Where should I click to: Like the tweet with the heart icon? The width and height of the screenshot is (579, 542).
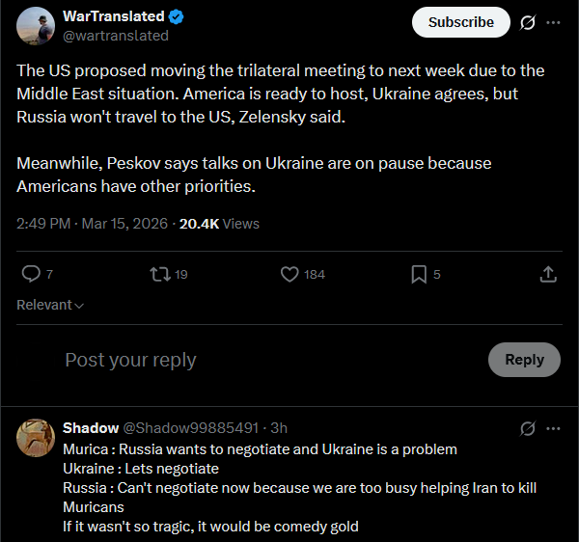289,275
